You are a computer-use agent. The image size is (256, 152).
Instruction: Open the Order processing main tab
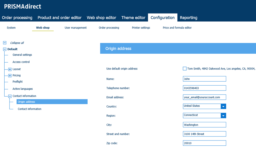tap(17, 18)
